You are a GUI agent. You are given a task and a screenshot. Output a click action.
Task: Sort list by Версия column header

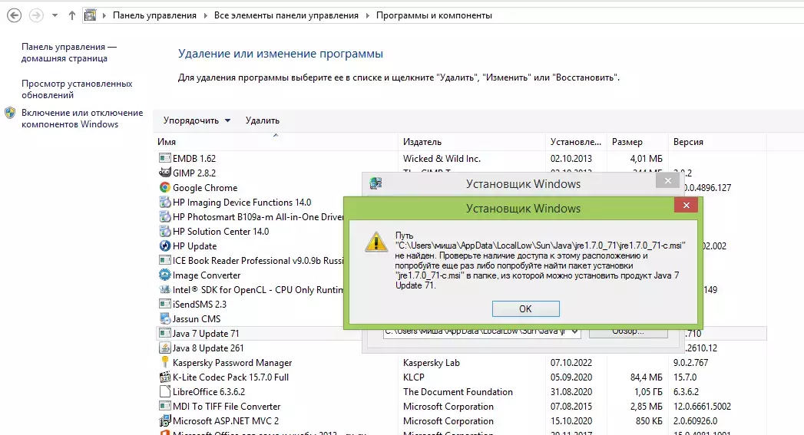pos(717,142)
